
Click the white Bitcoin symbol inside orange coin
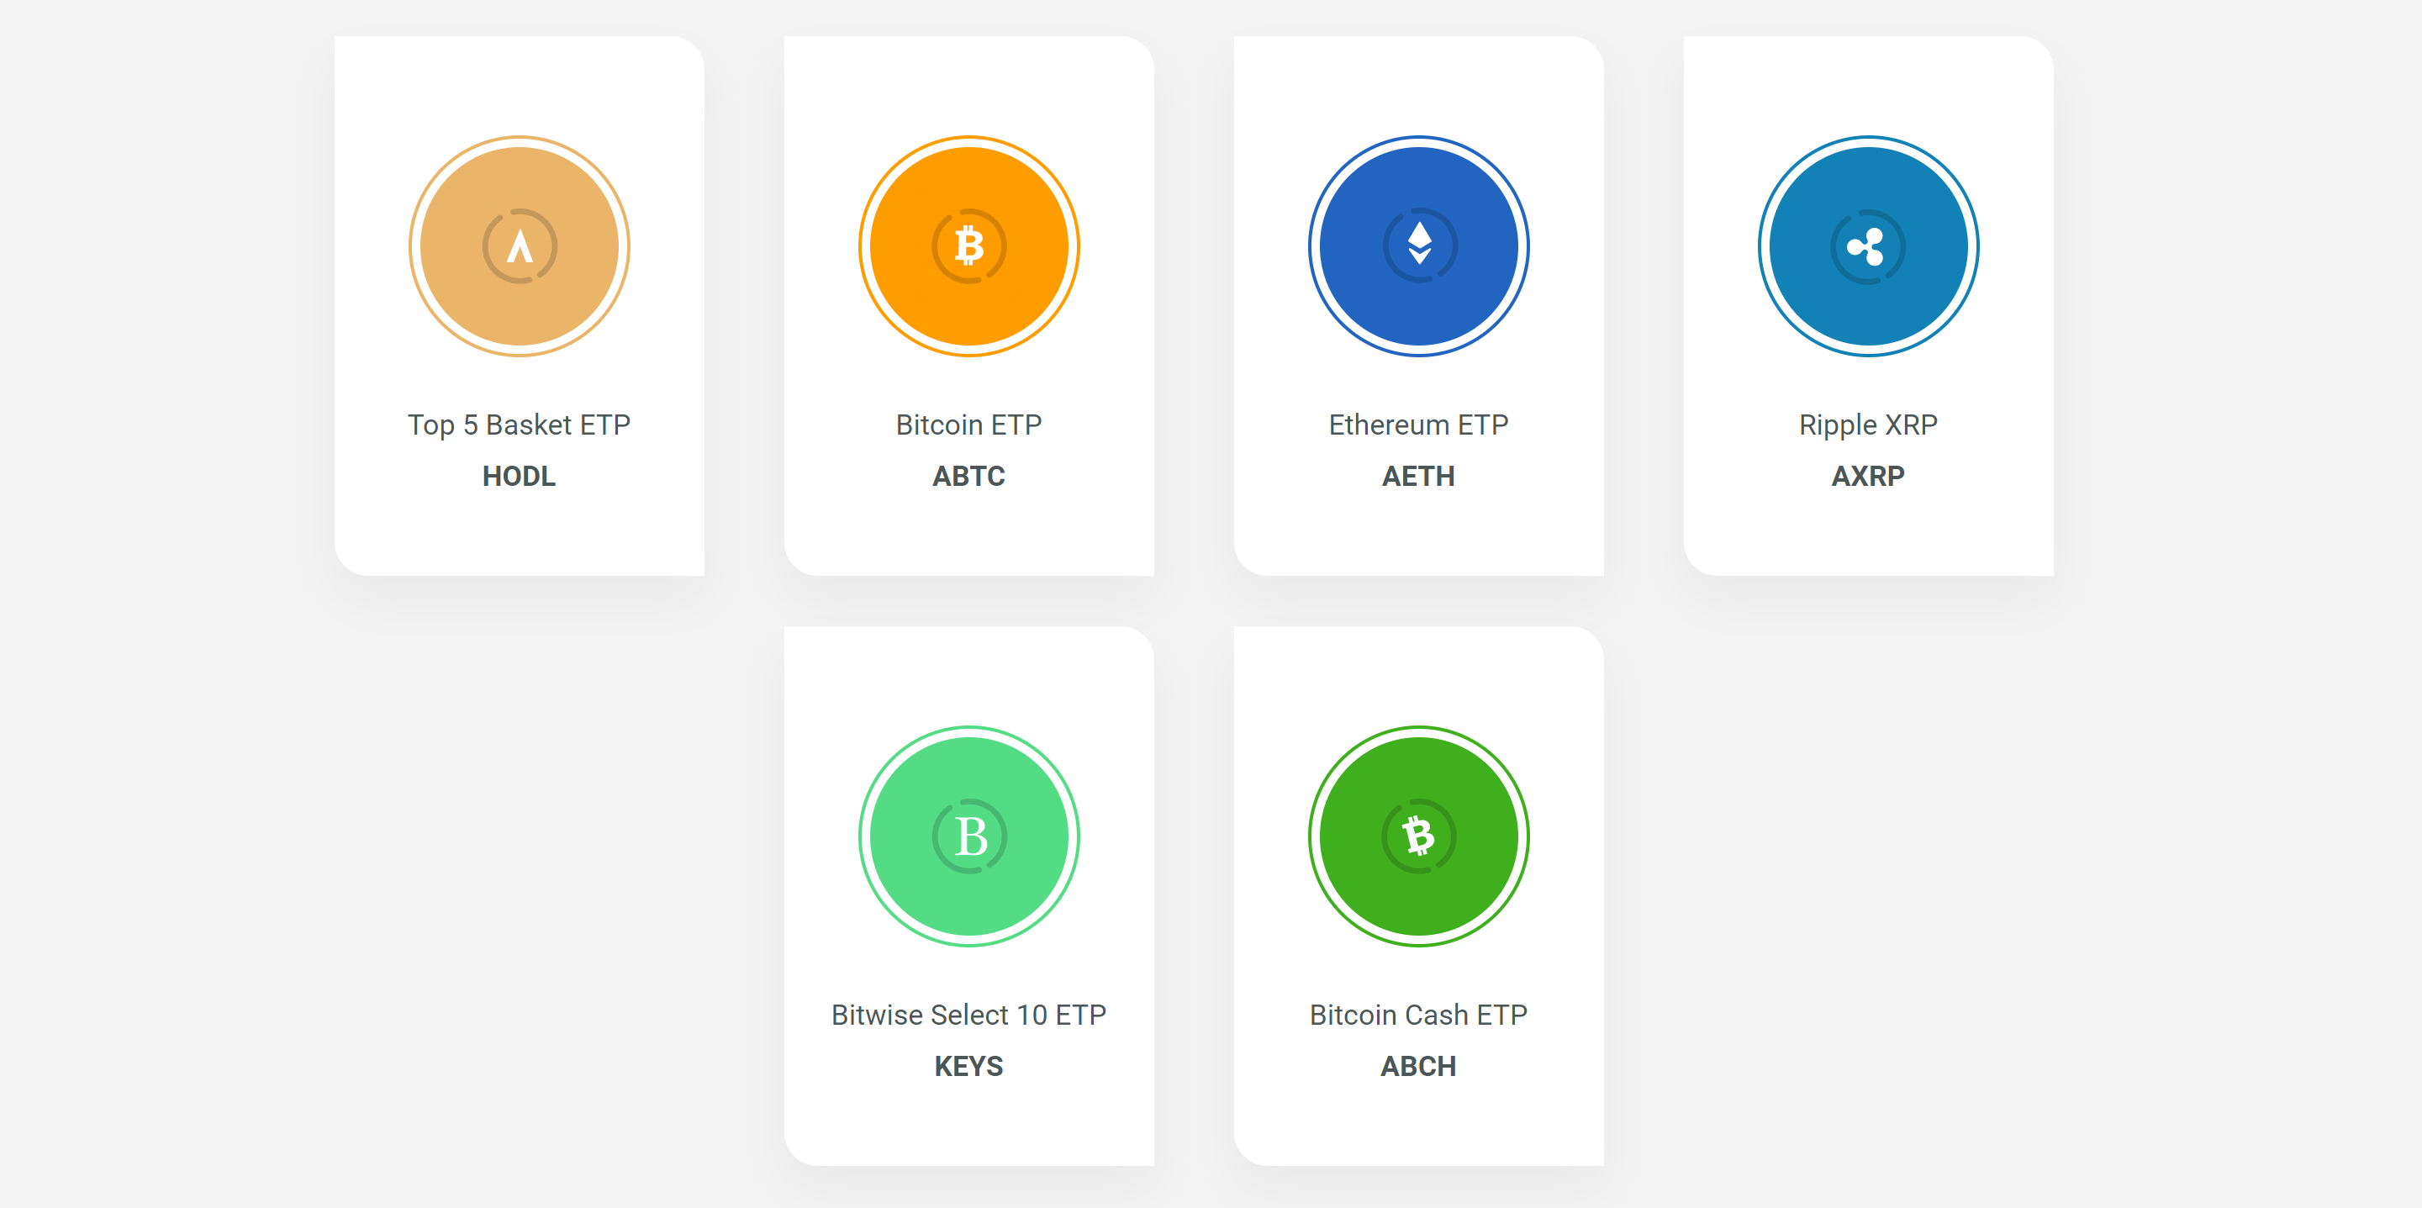tap(968, 246)
